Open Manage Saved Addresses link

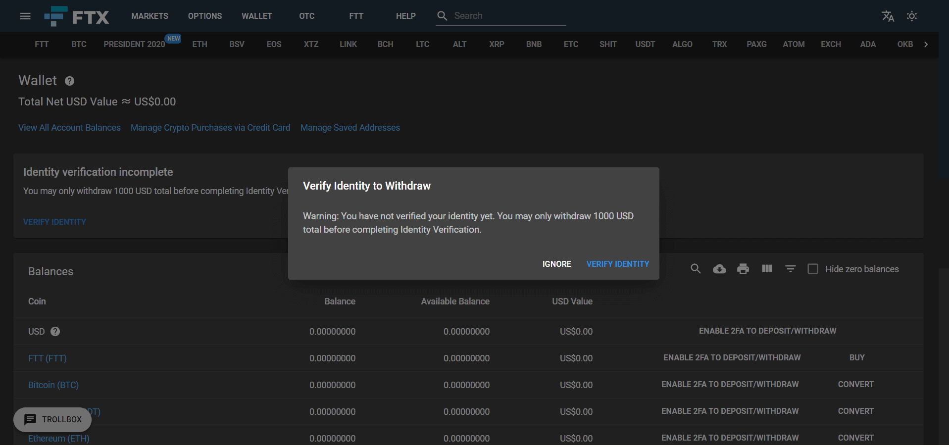(350, 128)
